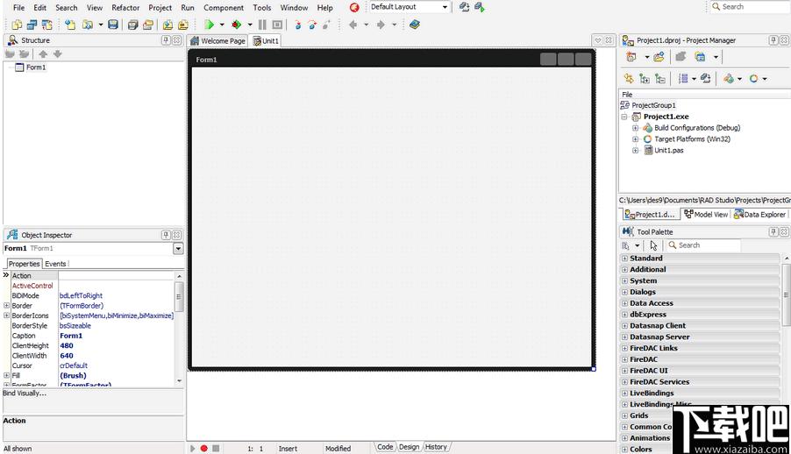
Task: Open the Project menu
Action: (160, 8)
